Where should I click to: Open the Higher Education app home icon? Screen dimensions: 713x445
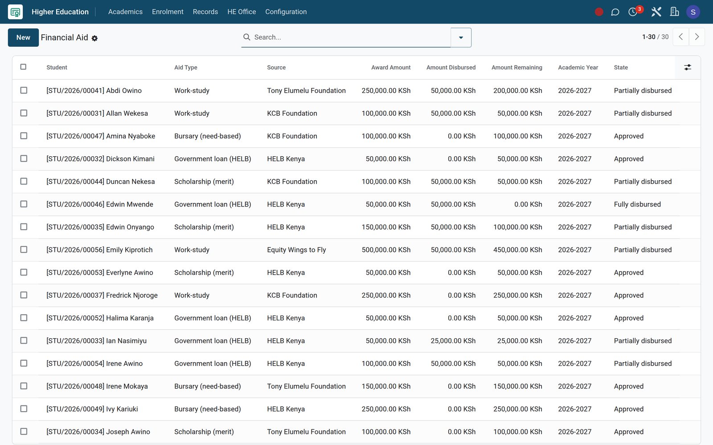click(15, 12)
